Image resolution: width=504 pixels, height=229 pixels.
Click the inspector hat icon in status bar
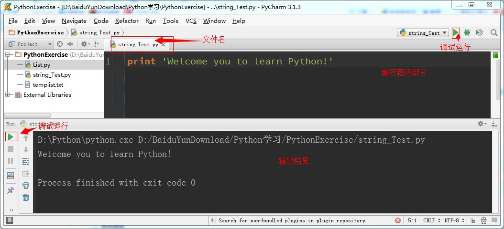[x=483, y=220]
